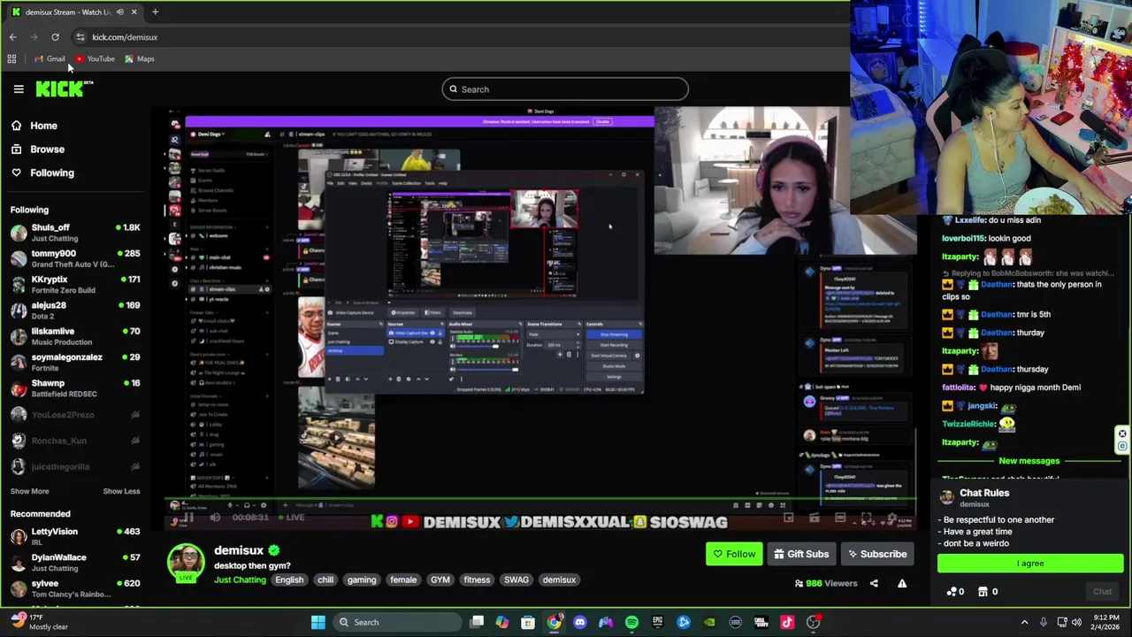1132x637 pixels.
Task: Go back with the browser back arrow
Action: tap(12, 37)
